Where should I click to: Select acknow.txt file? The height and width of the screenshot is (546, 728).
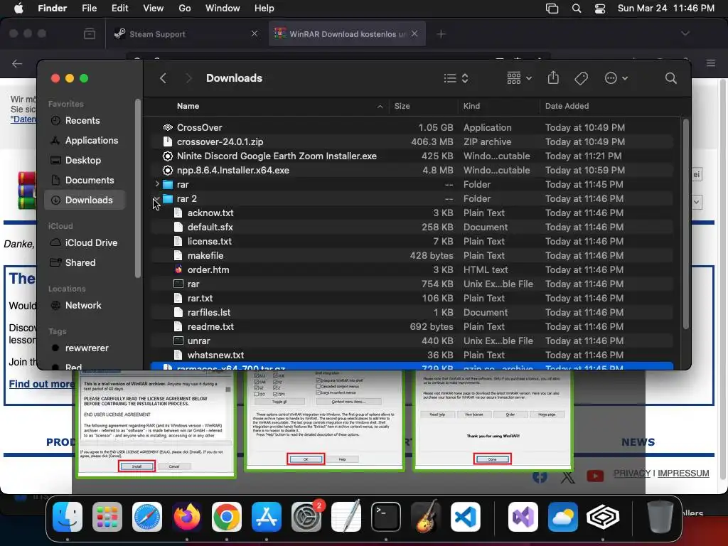click(412, 213)
